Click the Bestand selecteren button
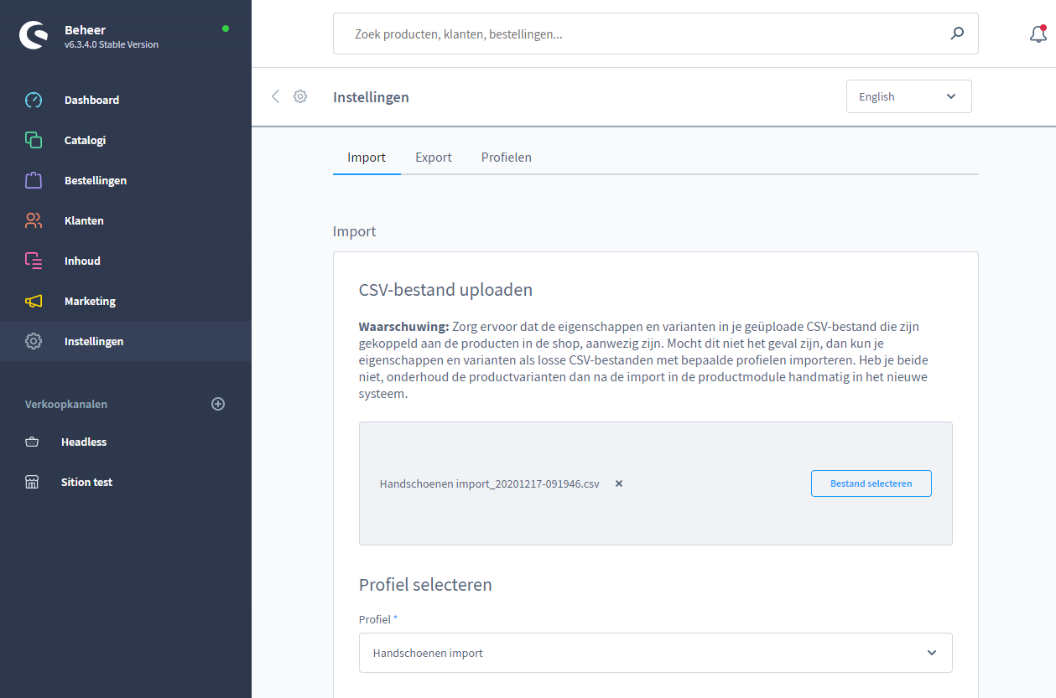 coord(871,483)
